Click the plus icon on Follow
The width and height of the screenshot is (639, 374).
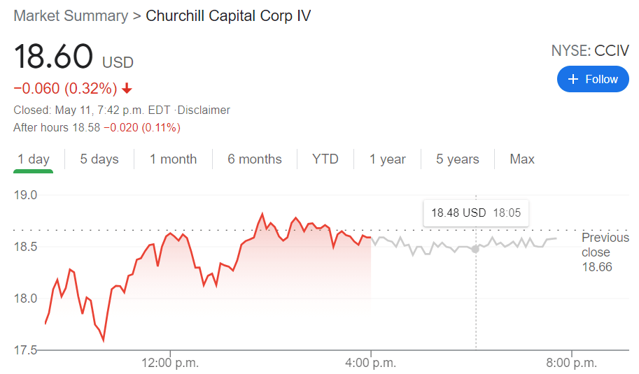point(573,79)
